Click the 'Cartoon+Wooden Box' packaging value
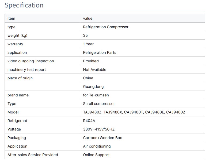This screenshot has height=163, width=209. (x=102, y=138)
